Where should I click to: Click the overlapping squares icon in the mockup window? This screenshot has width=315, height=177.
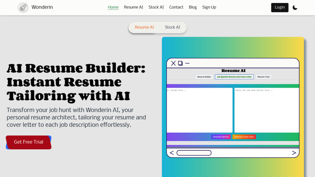180,63
